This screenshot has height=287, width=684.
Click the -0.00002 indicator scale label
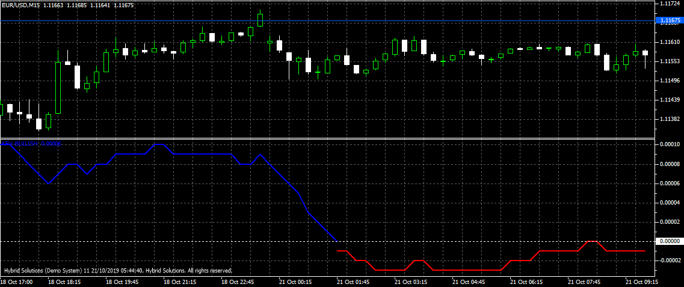(669, 261)
